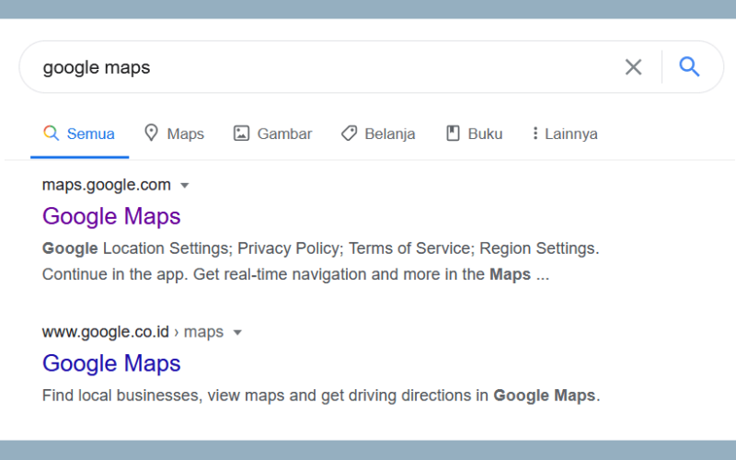Click the maps.google.com URL text

pyautogui.click(x=107, y=185)
